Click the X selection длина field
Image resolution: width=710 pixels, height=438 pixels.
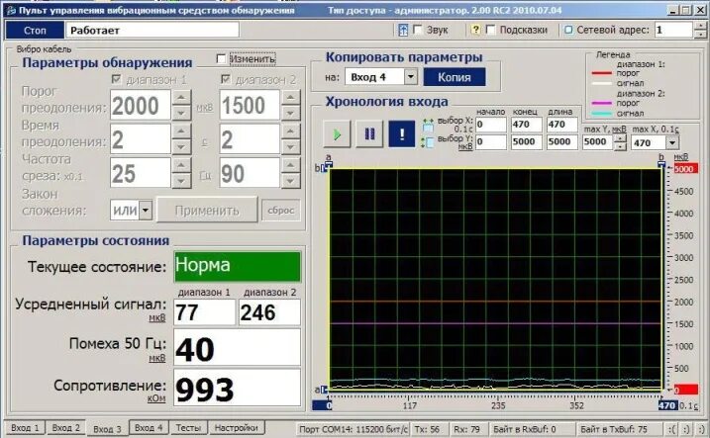[x=561, y=125]
